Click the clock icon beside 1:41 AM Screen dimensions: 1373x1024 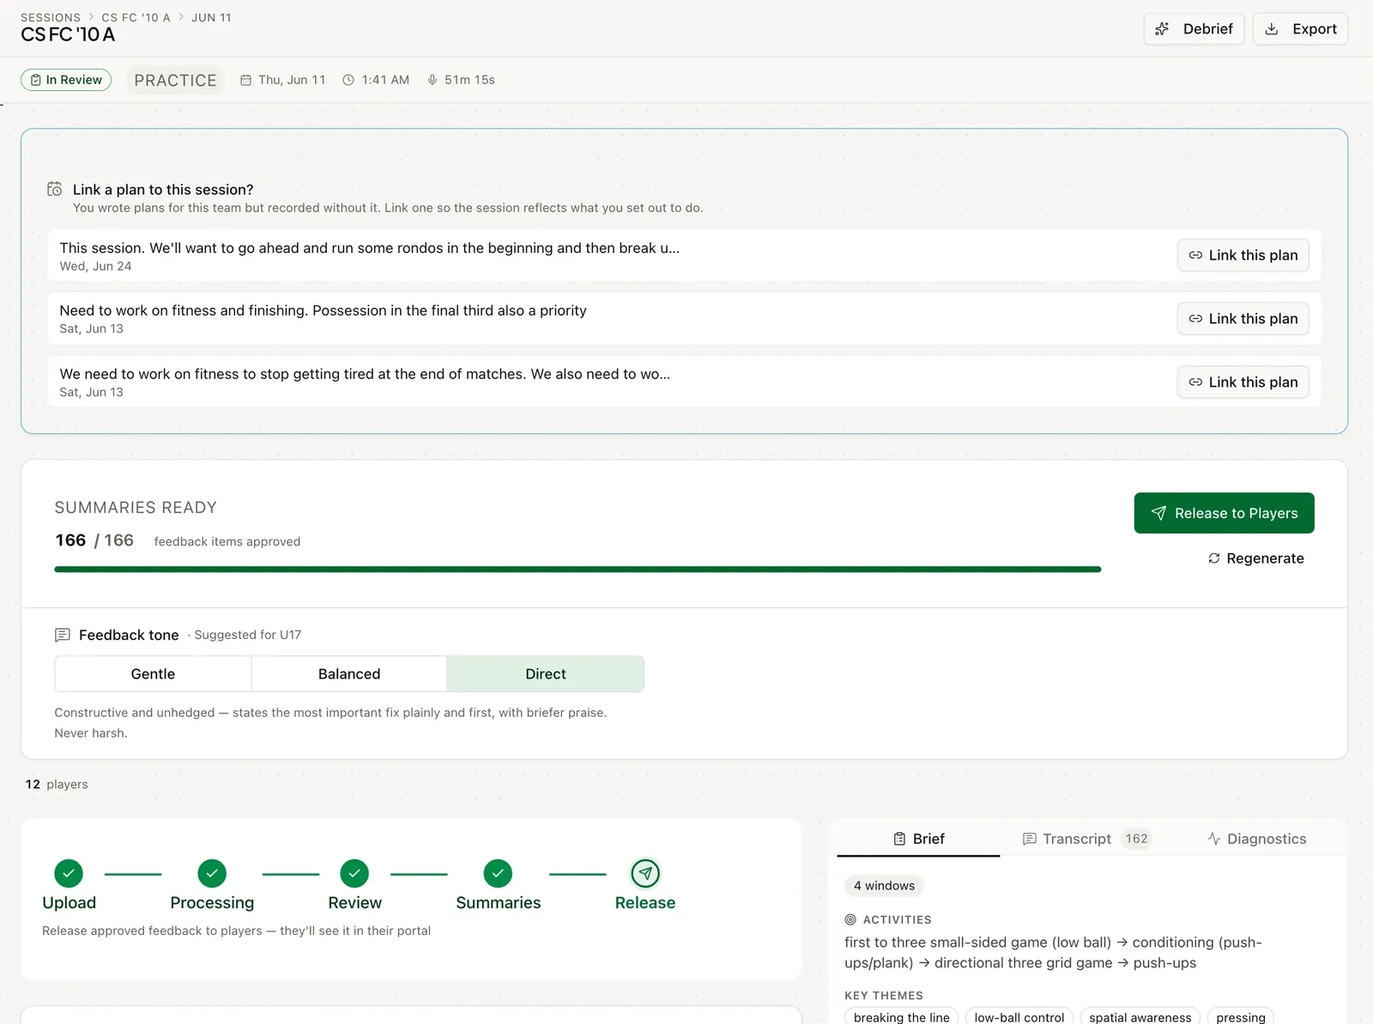coord(348,80)
